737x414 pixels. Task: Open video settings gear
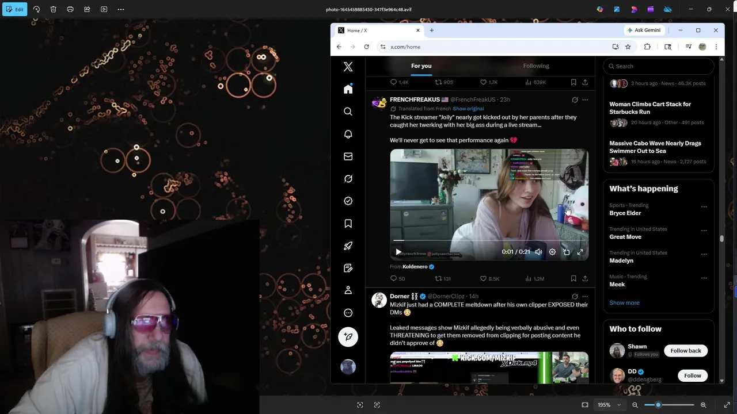[x=552, y=252]
